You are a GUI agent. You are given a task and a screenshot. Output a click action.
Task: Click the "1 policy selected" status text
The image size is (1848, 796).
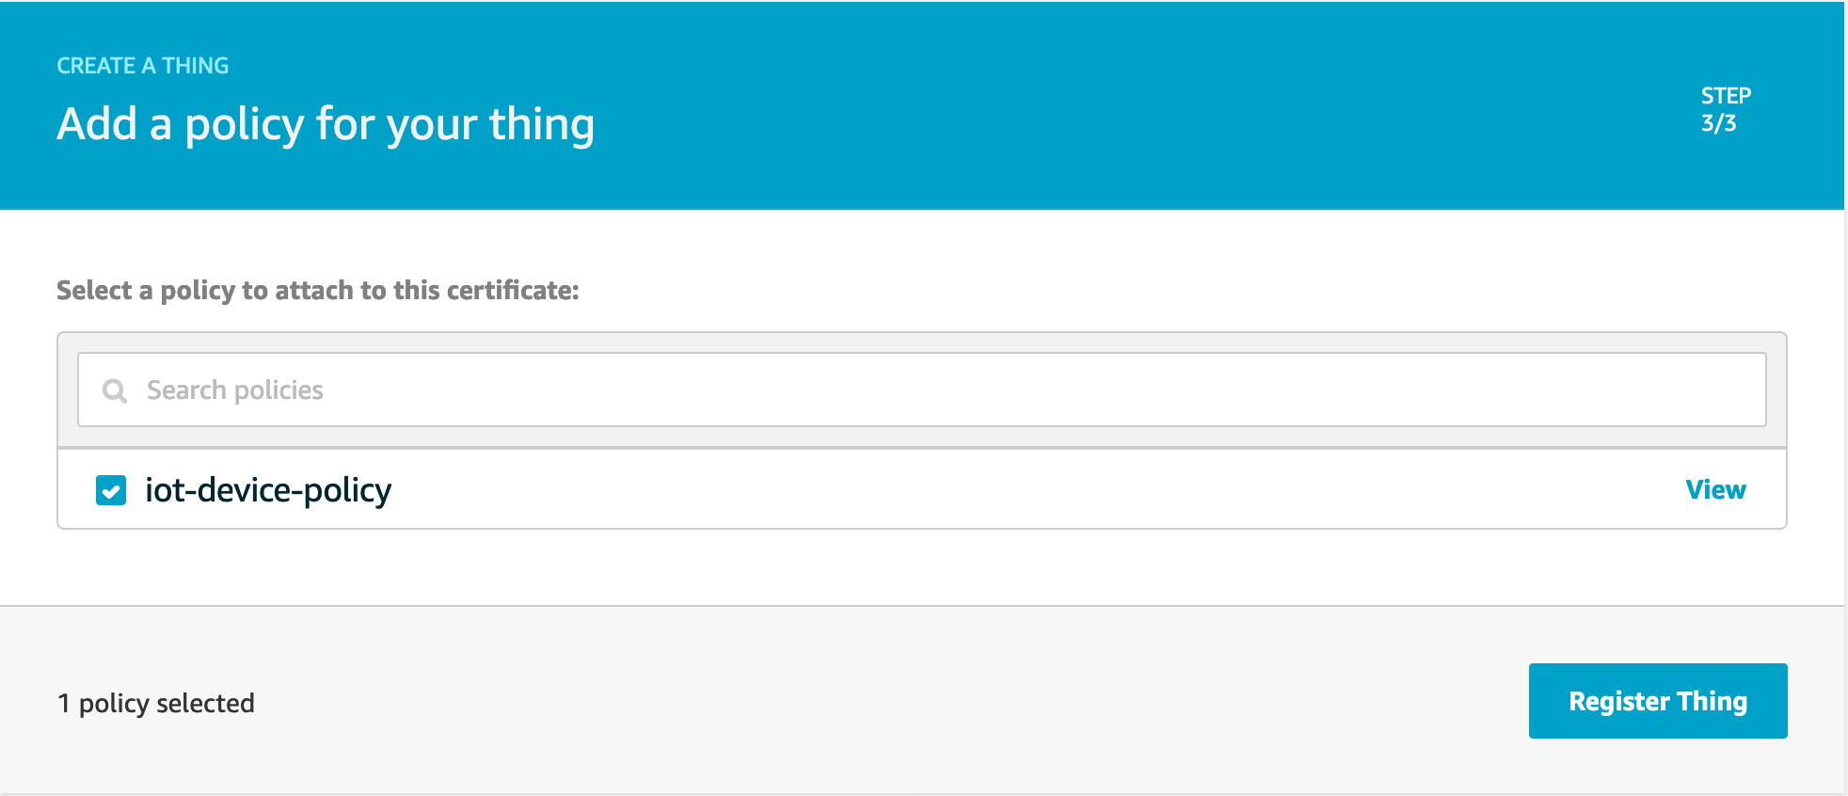156,703
